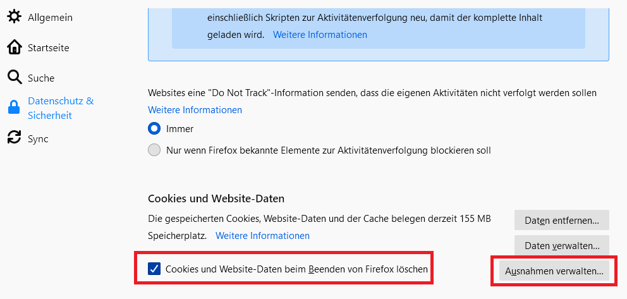Go to the Suche settings label

point(41,78)
